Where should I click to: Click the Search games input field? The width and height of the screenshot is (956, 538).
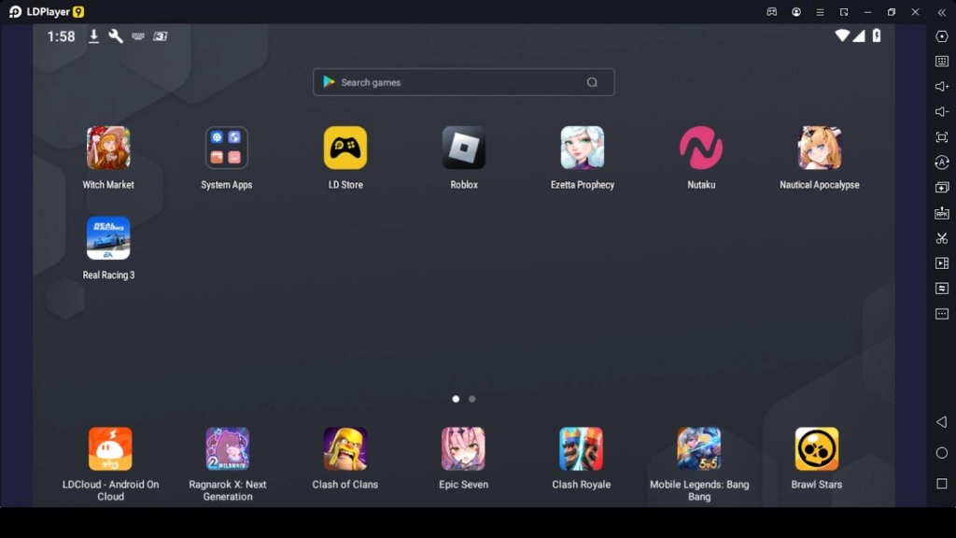coord(463,82)
